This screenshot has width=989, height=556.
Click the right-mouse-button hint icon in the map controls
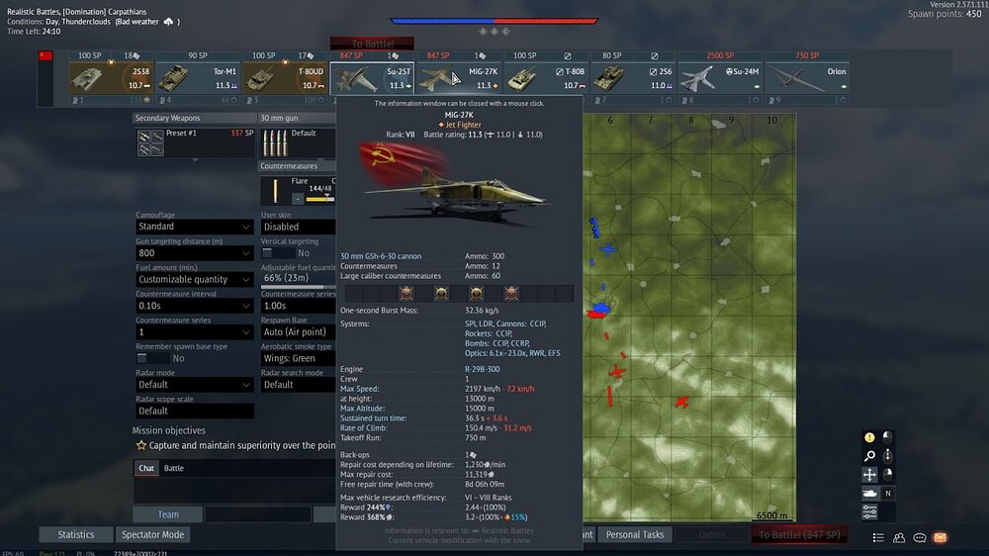tap(887, 475)
